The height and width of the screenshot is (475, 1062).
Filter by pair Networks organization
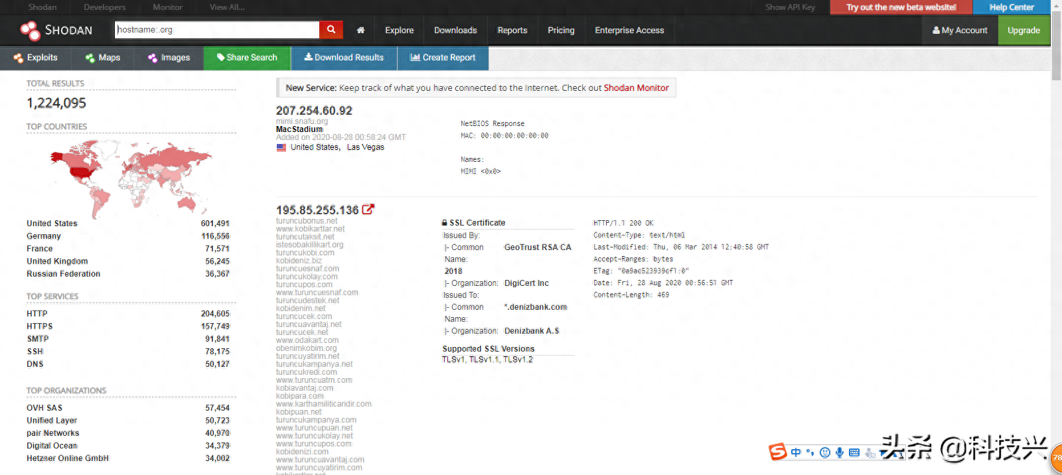pos(53,433)
